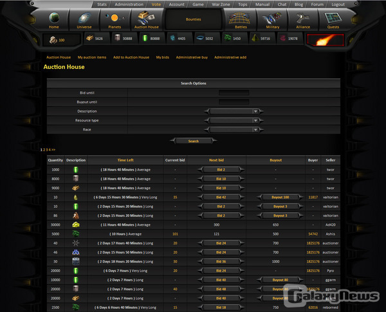Open the War Zone top menu
Viewport: 386px width, 312px height.
(222, 4)
